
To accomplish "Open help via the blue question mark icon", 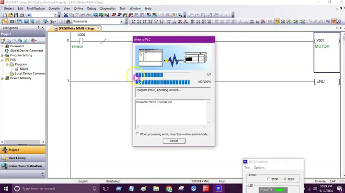I will 29,15.
